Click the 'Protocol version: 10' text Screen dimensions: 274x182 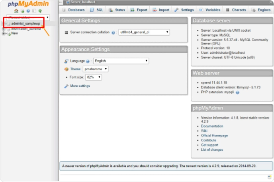click(215, 48)
